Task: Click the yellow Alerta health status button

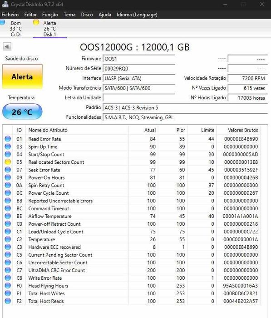Action: click(22, 77)
